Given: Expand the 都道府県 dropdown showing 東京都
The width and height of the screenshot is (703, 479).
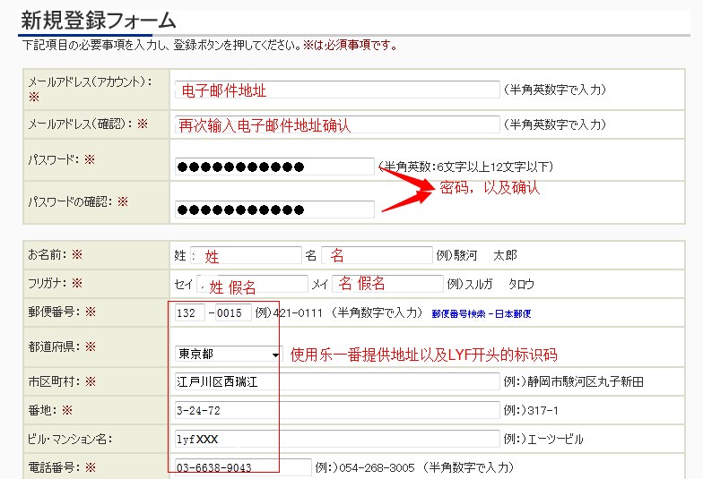Looking at the screenshot, I should (229, 354).
